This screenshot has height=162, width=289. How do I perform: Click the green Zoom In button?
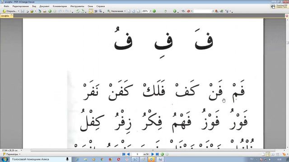(154, 11)
